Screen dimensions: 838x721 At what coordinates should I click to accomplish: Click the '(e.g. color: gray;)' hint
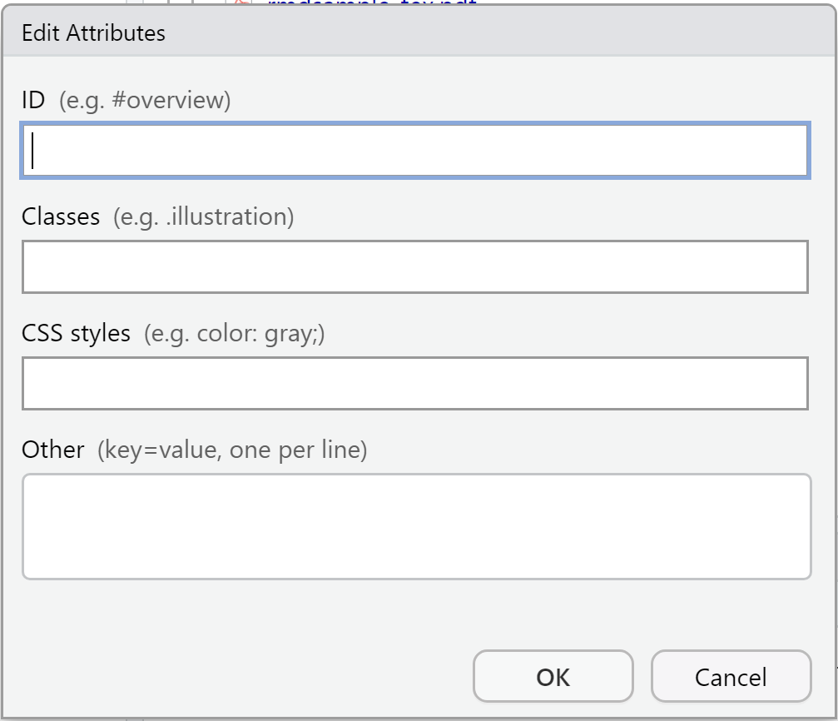coord(234,334)
